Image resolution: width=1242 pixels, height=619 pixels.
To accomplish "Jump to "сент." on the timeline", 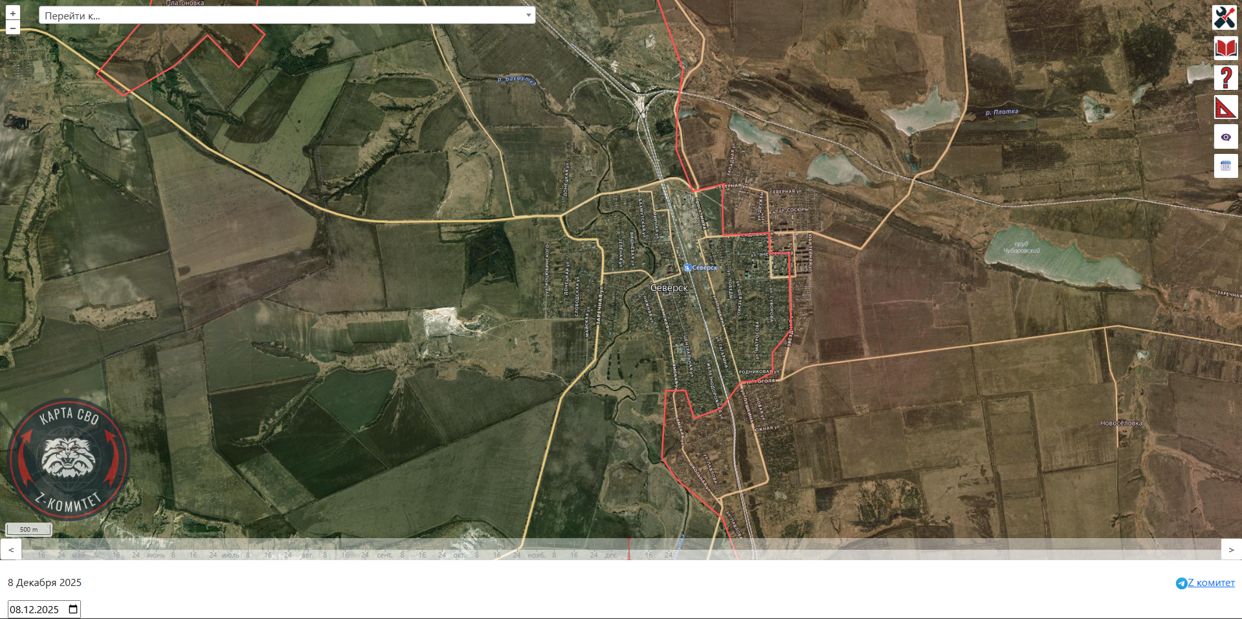I will point(384,555).
